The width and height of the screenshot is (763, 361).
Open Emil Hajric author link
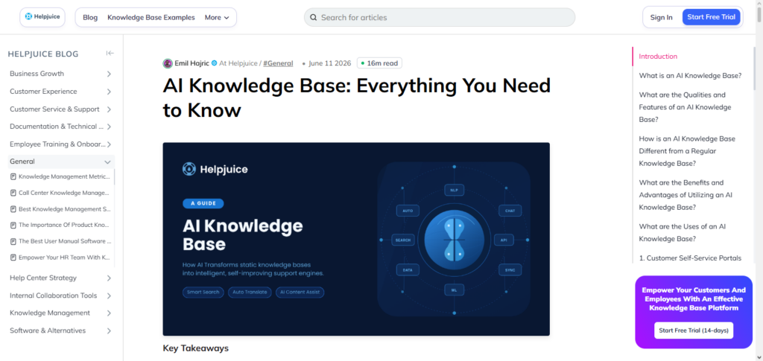click(191, 63)
